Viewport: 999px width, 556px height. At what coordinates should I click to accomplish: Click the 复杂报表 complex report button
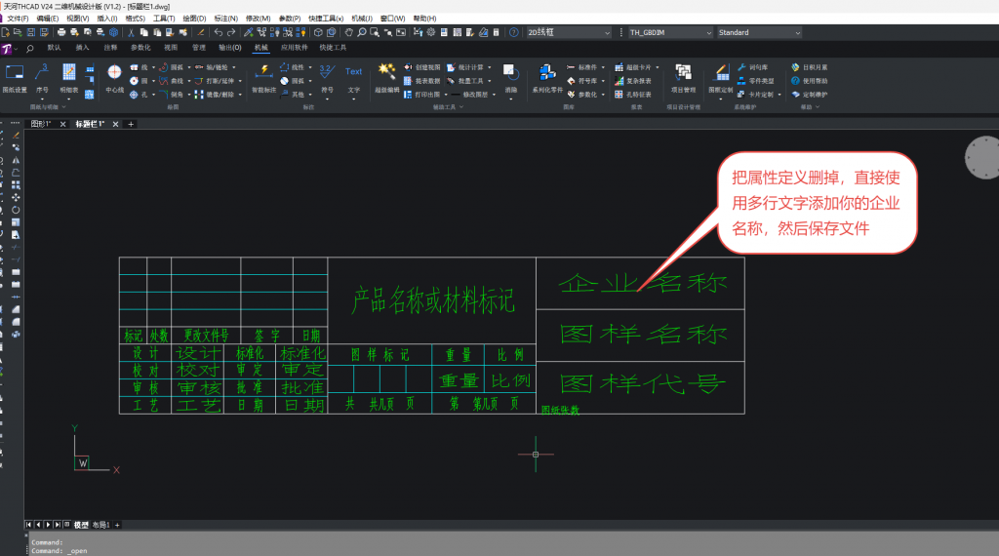[x=632, y=81]
